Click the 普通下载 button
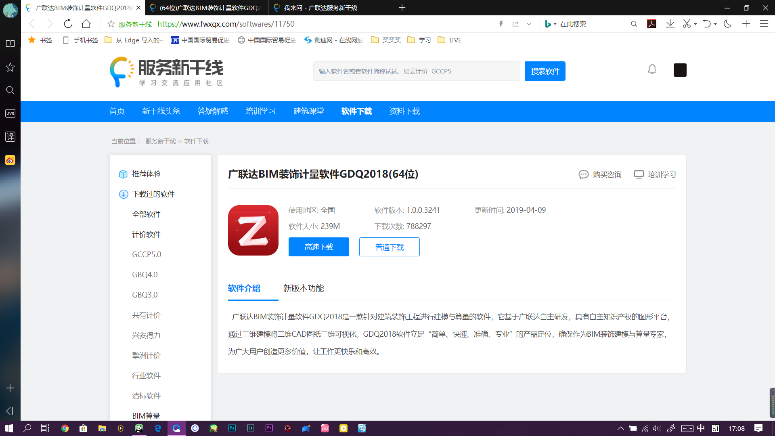Viewport: 775px width, 436px height. 390,247
